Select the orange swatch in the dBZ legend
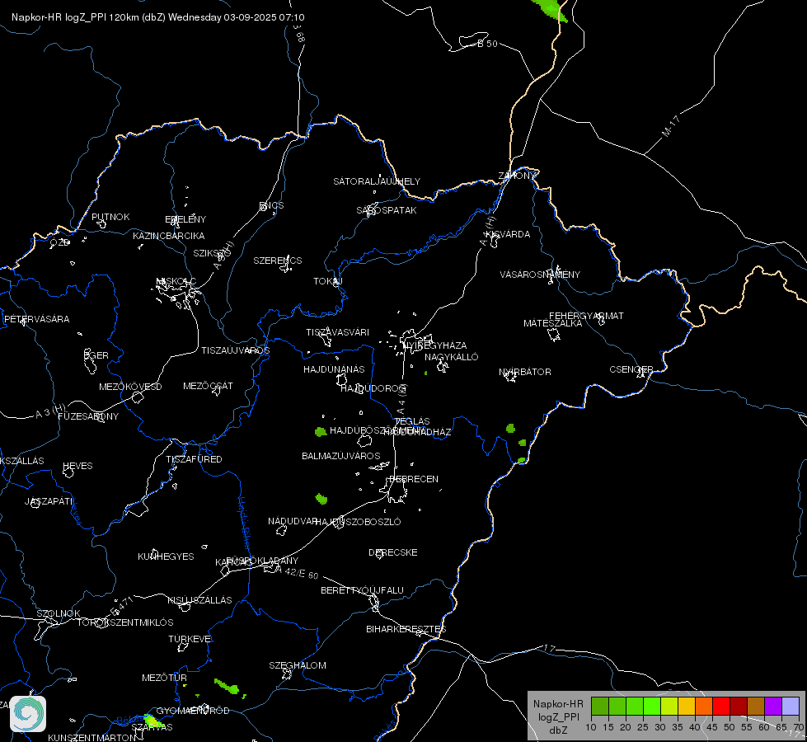Image resolution: width=807 pixels, height=742 pixels. point(704,706)
